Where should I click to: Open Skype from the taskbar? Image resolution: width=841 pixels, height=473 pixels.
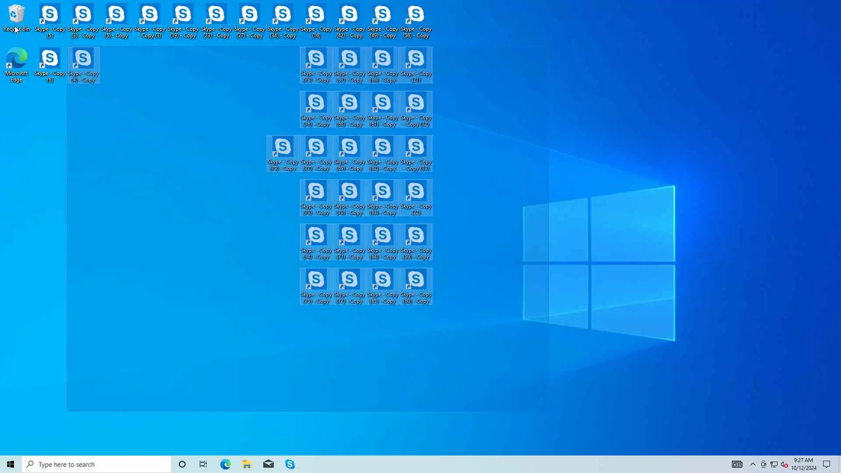tap(290, 464)
